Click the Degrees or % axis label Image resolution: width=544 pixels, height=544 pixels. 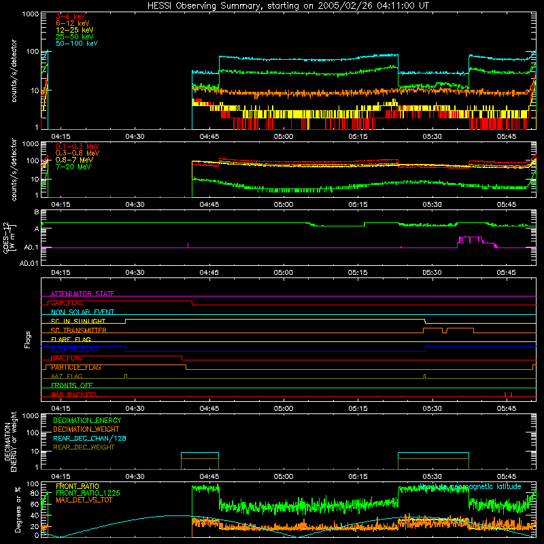click(x=18, y=509)
